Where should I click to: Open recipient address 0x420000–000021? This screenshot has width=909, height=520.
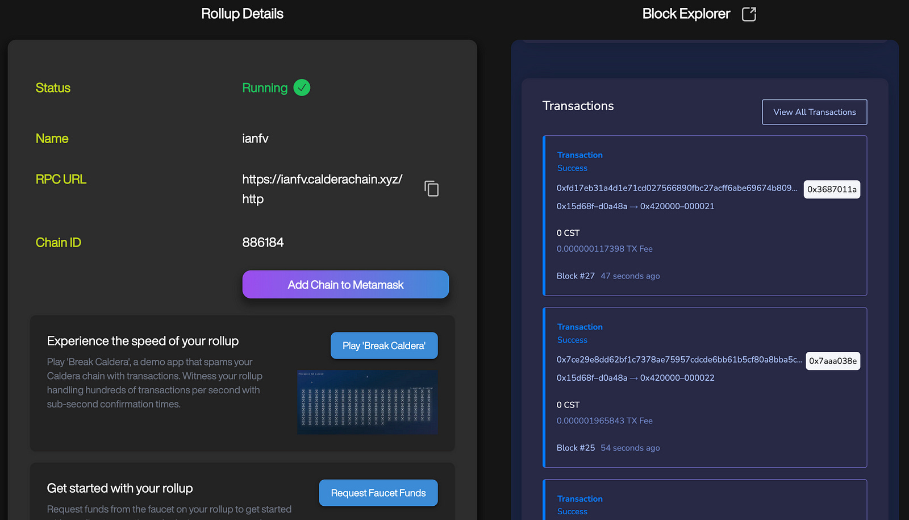point(677,206)
